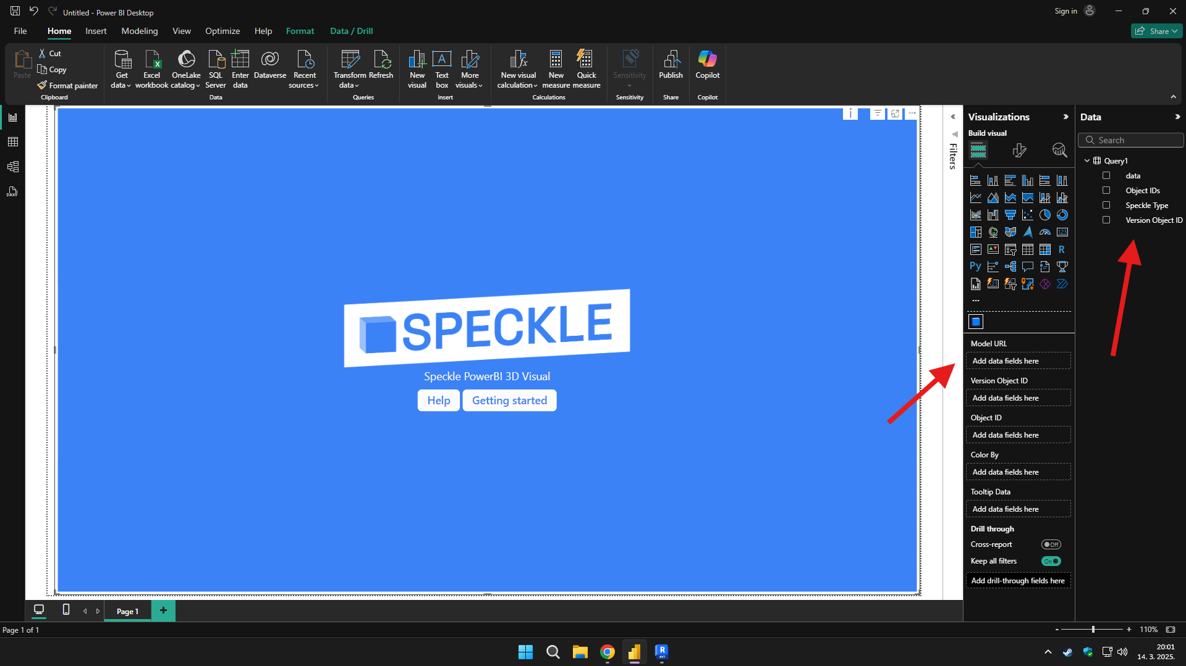
Task: Open the File menu
Action: [x=20, y=31]
